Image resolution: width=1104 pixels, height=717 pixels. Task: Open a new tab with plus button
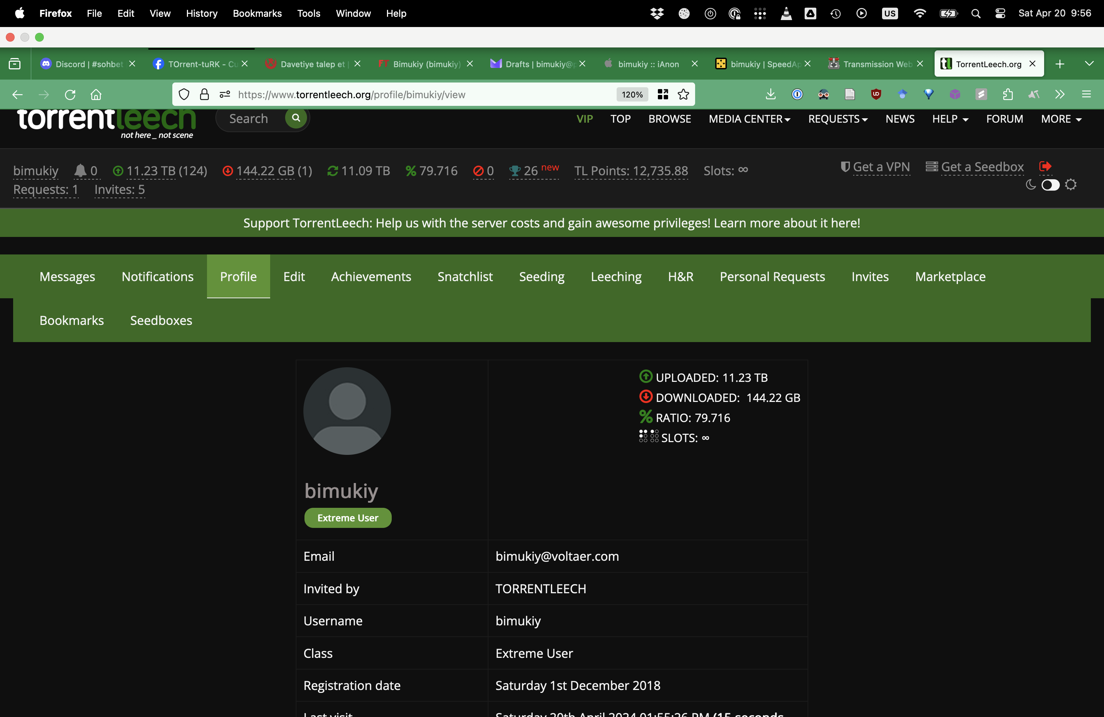pos(1060,64)
